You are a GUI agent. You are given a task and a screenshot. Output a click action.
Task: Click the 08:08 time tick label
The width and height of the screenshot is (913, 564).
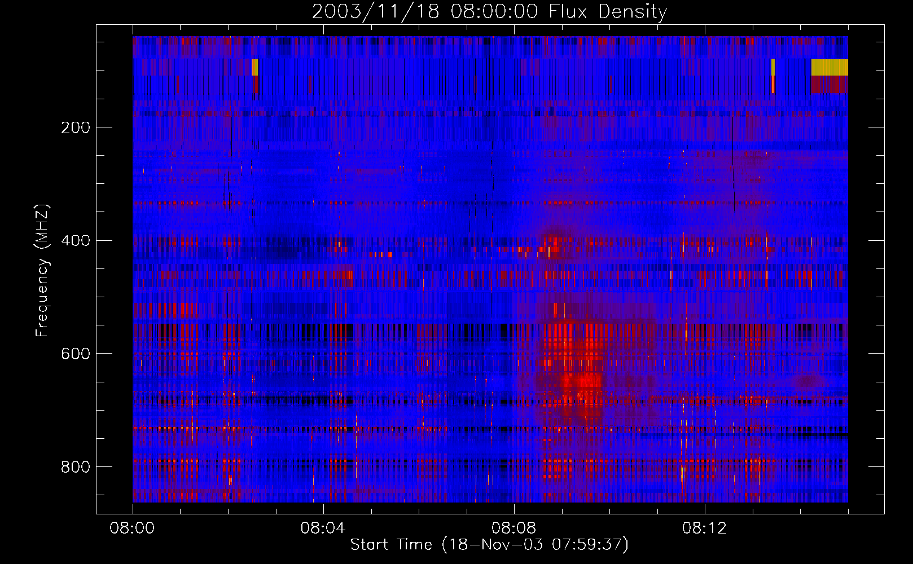(513, 528)
